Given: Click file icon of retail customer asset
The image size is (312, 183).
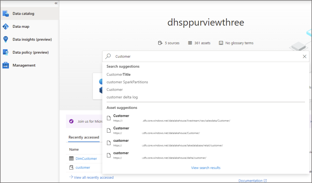Looking at the screenshot, I should tap(109, 143).
